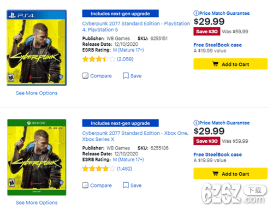Add Xbox One Cyberpunk 2077 to cart

point(230,173)
